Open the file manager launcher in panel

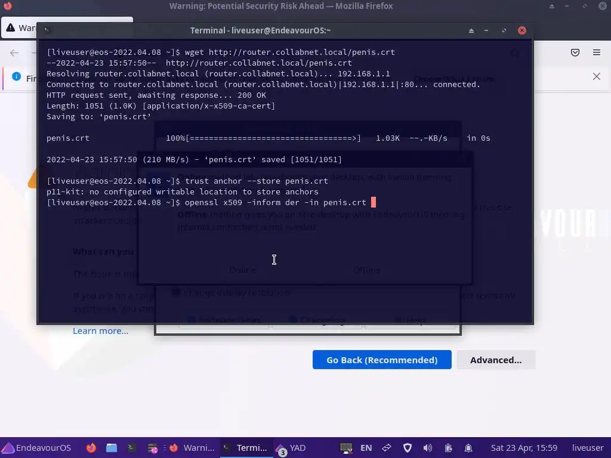click(x=112, y=448)
